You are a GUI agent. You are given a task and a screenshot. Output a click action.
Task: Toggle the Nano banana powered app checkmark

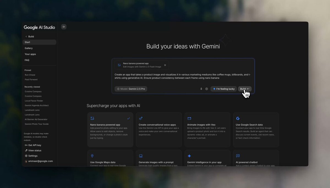(x=128, y=118)
